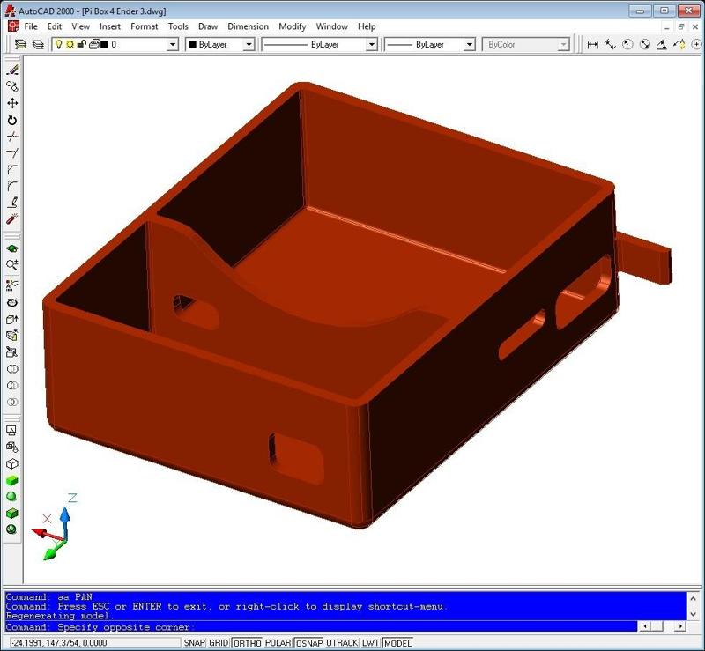Toggle OSNAP in status bar

coord(309,643)
